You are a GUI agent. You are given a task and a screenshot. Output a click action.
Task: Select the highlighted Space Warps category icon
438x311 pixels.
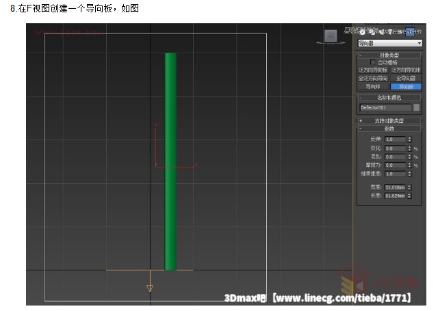point(410,31)
